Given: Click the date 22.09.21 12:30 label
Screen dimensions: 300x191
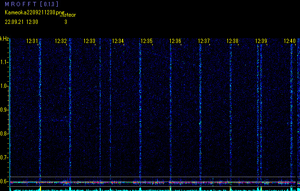Looking at the screenshot, I should point(21,22).
